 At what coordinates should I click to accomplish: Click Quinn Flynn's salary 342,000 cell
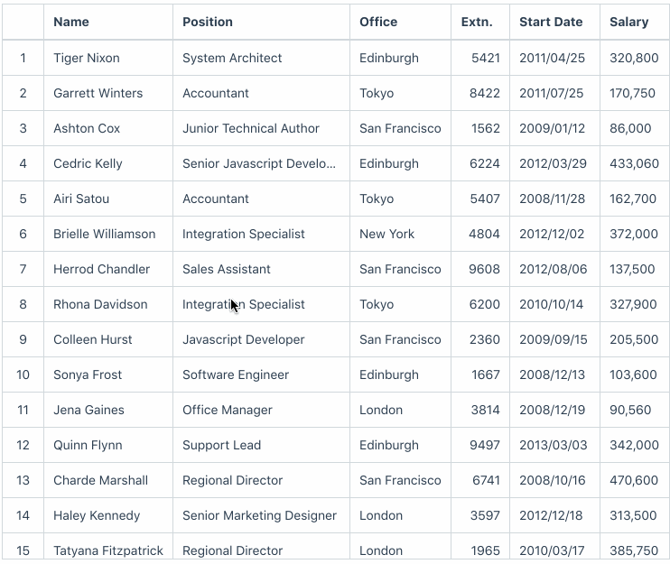point(634,445)
